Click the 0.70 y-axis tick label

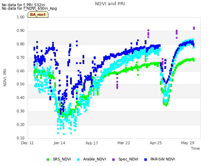pos(21,58)
